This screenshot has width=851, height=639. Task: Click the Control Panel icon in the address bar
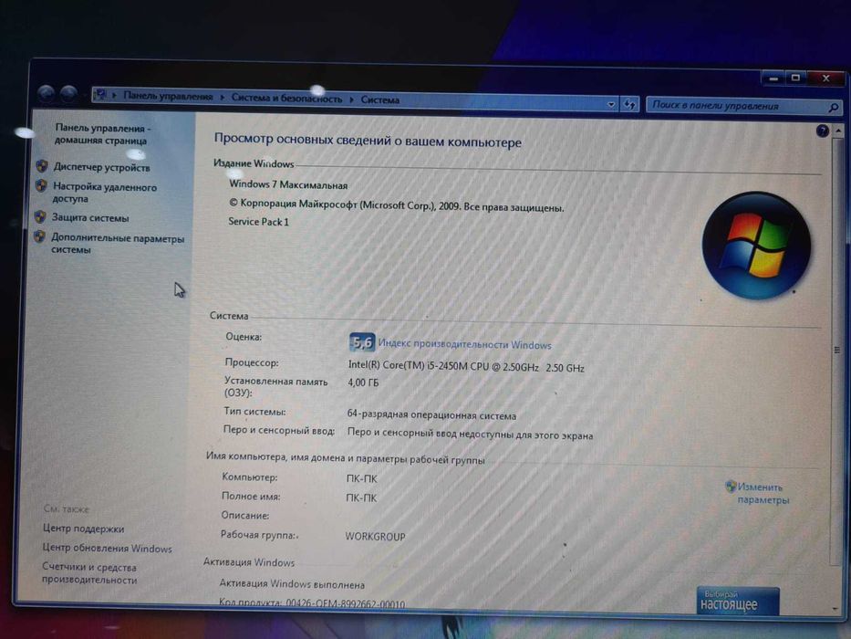(x=100, y=95)
